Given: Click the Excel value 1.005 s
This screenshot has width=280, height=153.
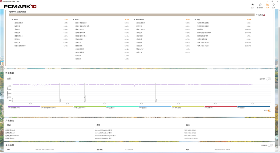Looking at the screenshot, I should (x=127, y=59).
